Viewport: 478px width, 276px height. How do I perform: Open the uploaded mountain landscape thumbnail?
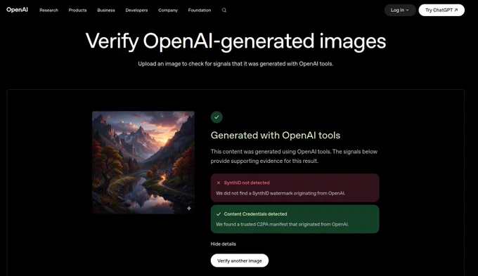tap(143, 162)
